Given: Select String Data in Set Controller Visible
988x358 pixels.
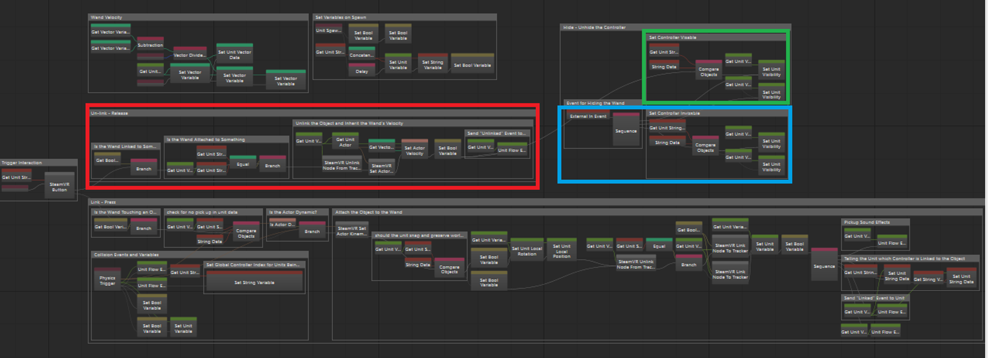Looking at the screenshot, I should (x=664, y=65).
